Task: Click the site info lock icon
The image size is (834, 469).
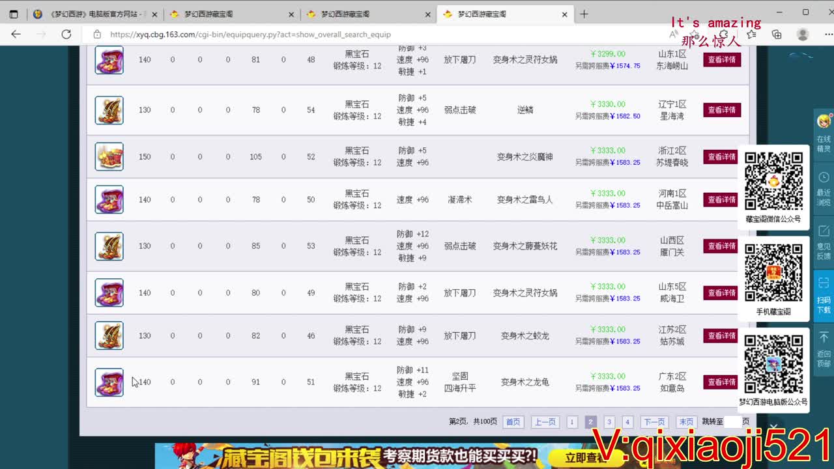Action: pos(97,35)
